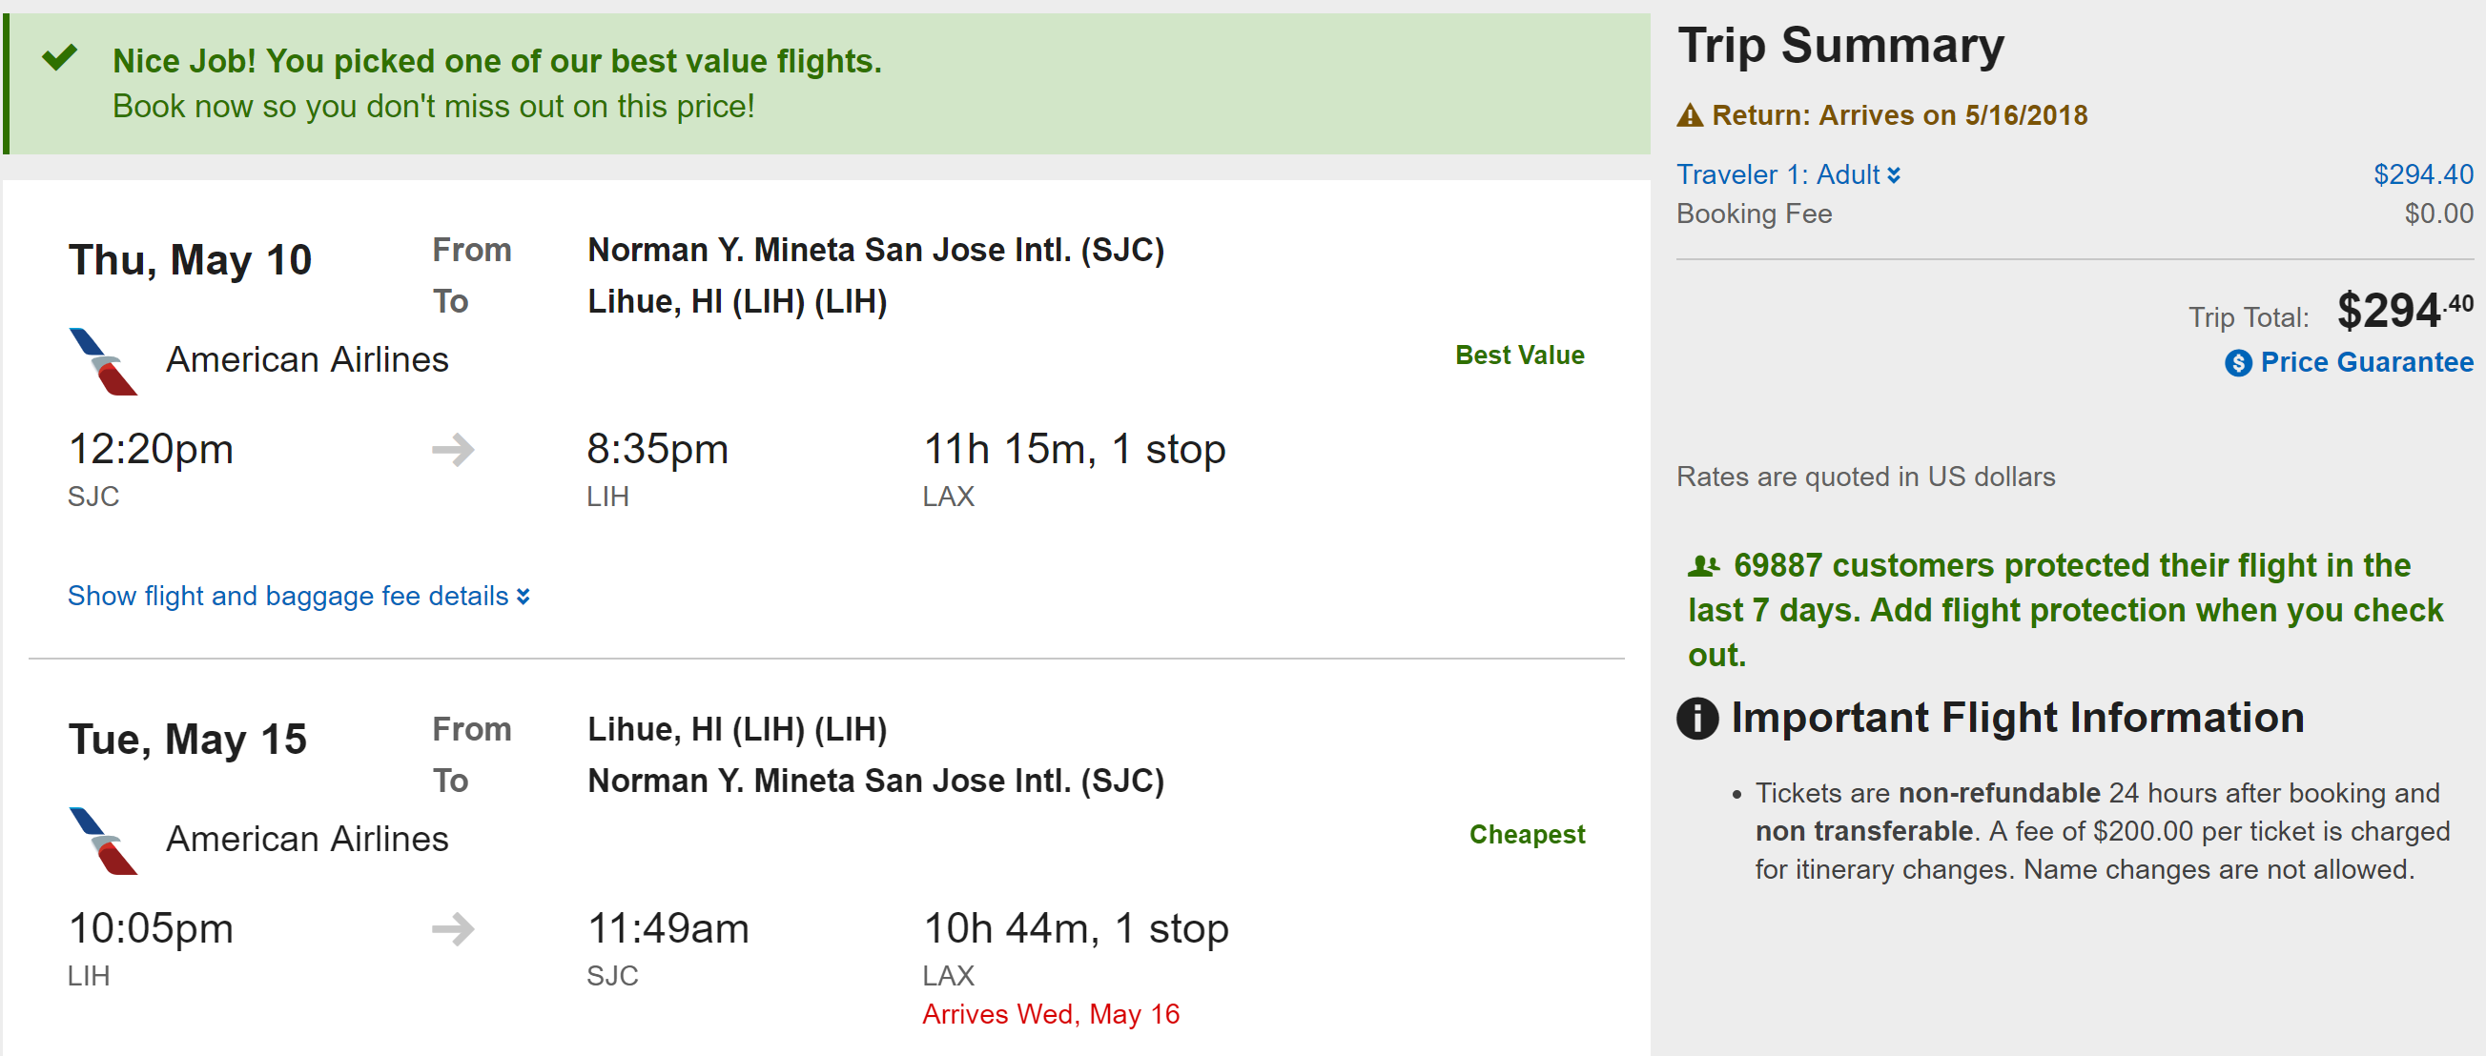
Task: Open the Price Guarantee link
Action: tap(2367, 362)
